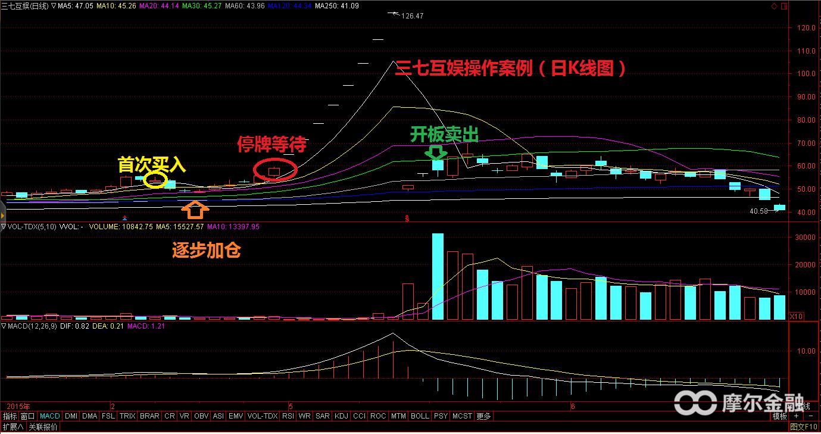Open the 关联报价 related quotes tab
Viewport: 821px width, 434px height.
tap(43, 427)
